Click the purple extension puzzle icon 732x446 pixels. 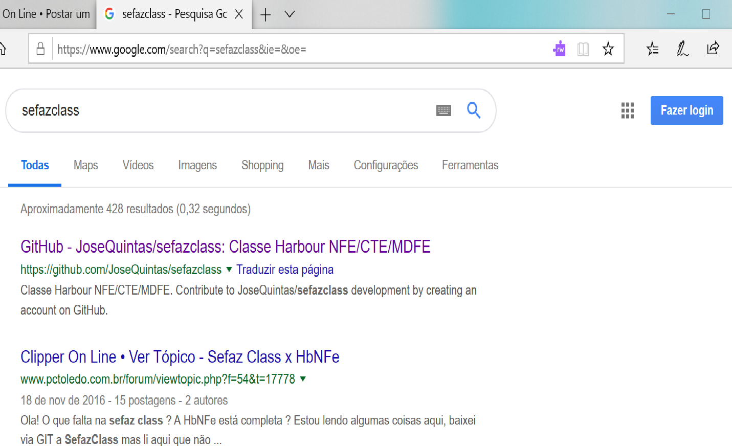pyautogui.click(x=559, y=49)
